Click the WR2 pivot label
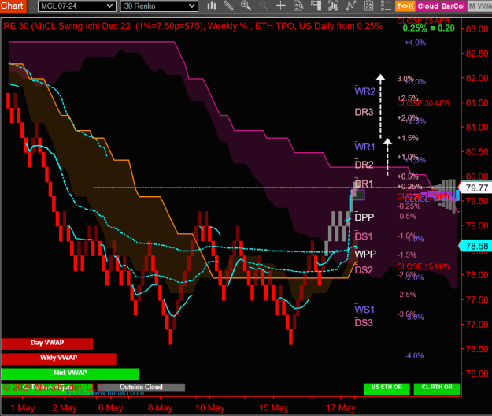492x416 pixels. click(365, 91)
